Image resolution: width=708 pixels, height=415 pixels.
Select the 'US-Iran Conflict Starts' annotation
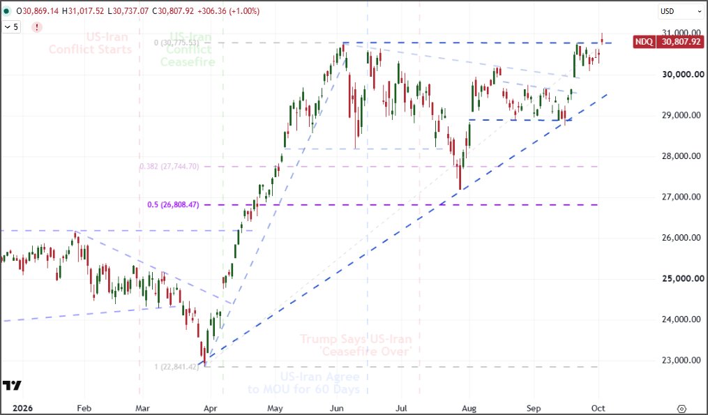[90, 43]
